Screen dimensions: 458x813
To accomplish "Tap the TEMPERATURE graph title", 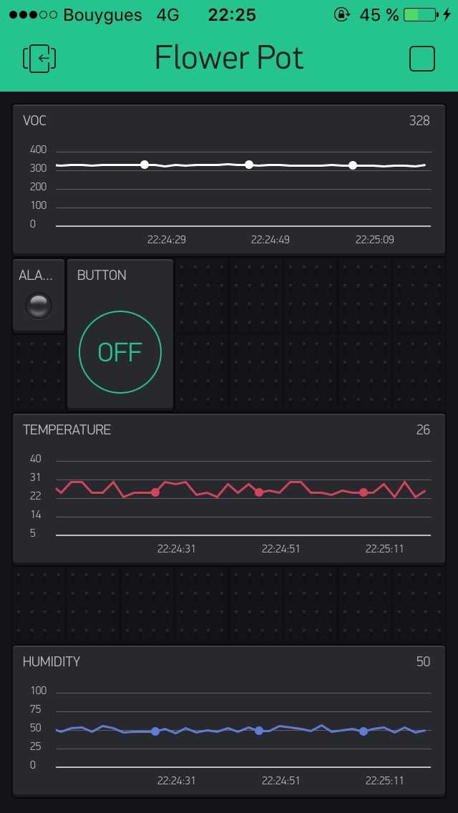I will pyautogui.click(x=67, y=429).
